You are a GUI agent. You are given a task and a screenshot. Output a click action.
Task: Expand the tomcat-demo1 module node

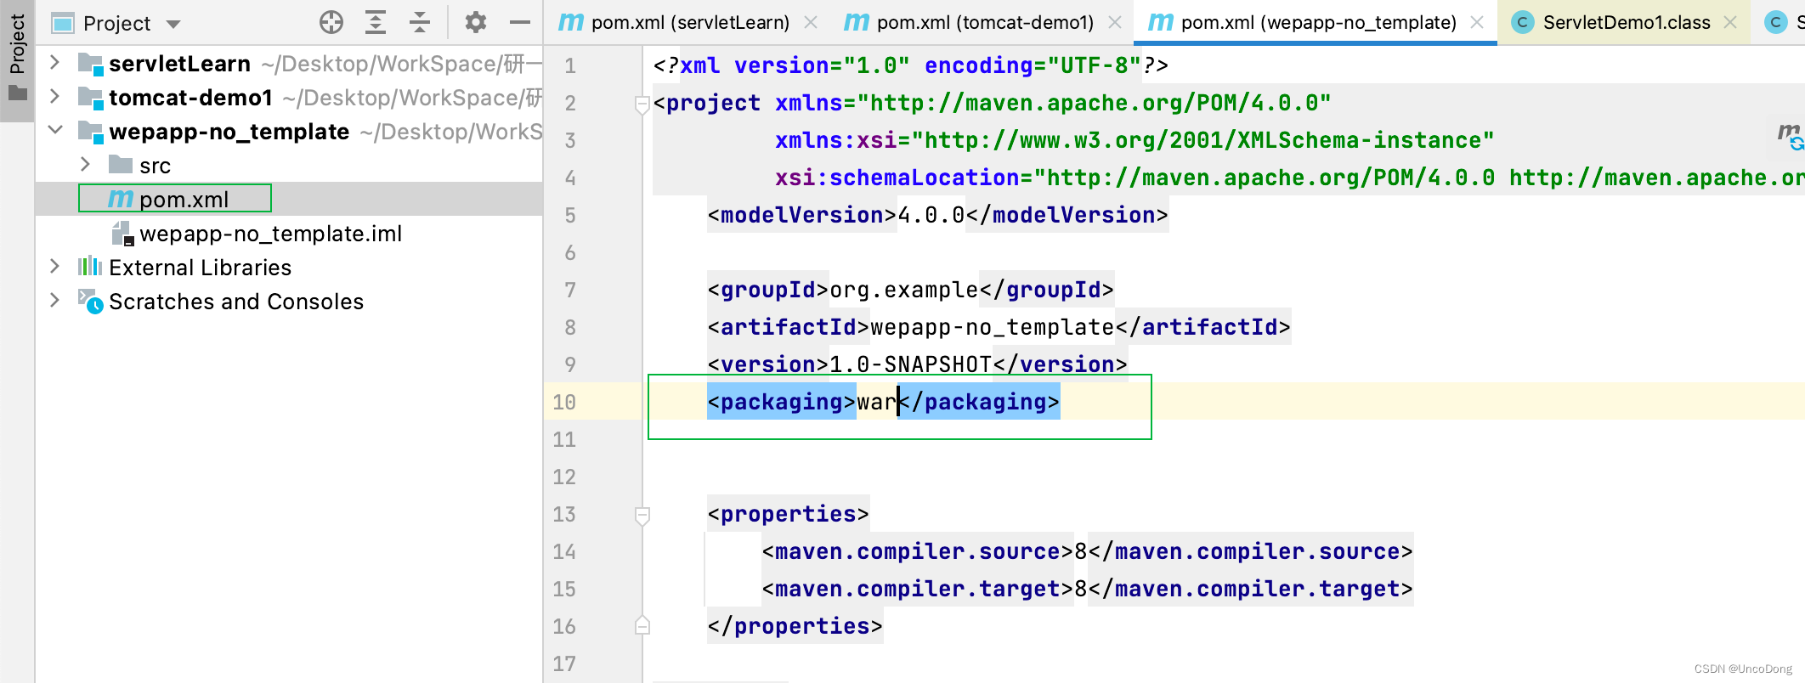(54, 97)
